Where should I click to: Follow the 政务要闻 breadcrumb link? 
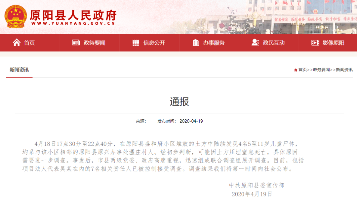(321, 70)
